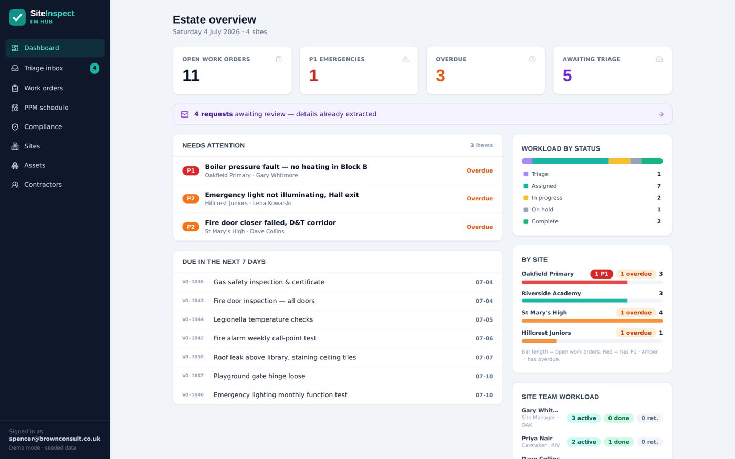Click the Assets cubes icon
The width and height of the screenshot is (735, 459).
point(15,165)
